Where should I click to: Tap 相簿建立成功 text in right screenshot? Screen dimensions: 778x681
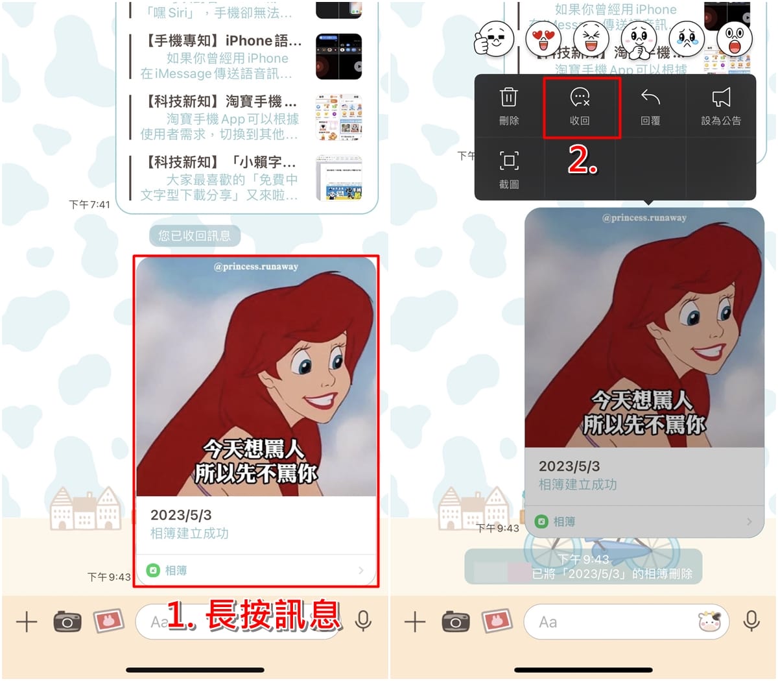[x=578, y=484]
